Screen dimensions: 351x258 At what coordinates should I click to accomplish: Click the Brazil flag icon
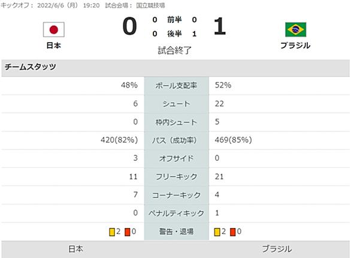[295, 29]
